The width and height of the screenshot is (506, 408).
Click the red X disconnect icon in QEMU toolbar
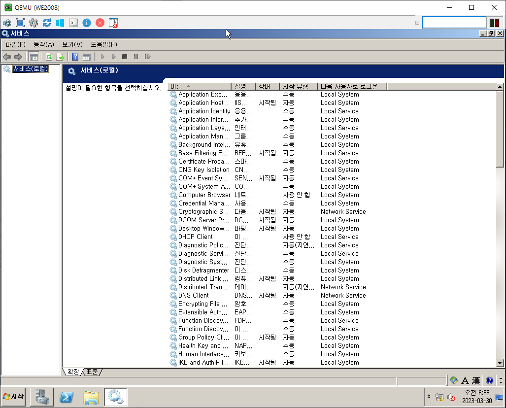pos(100,23)
